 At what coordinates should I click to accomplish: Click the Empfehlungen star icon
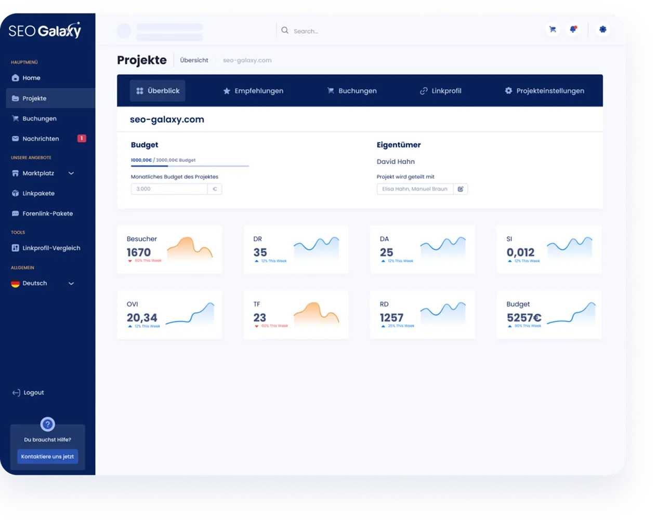(x=227, y=91)
